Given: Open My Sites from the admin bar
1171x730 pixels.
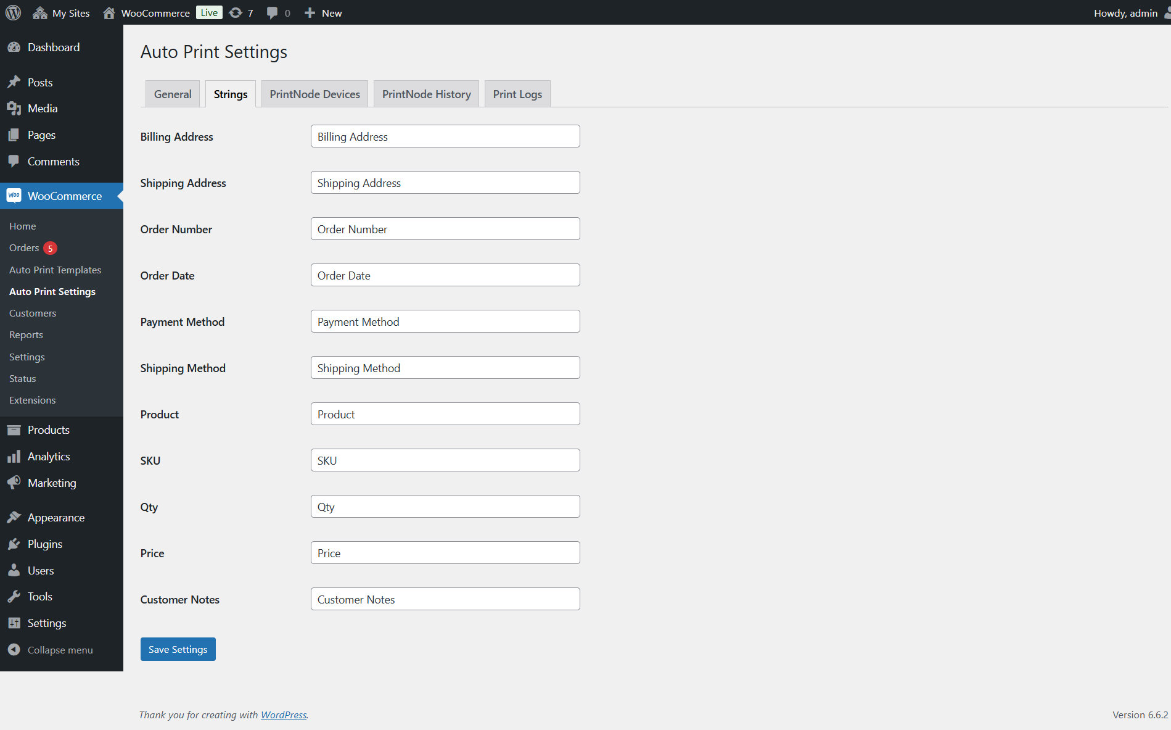Looking at the screenshot, I should [x=60, y=12].
